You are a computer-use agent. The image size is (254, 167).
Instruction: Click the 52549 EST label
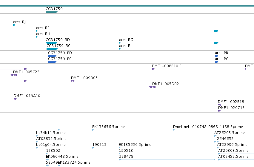52,163
